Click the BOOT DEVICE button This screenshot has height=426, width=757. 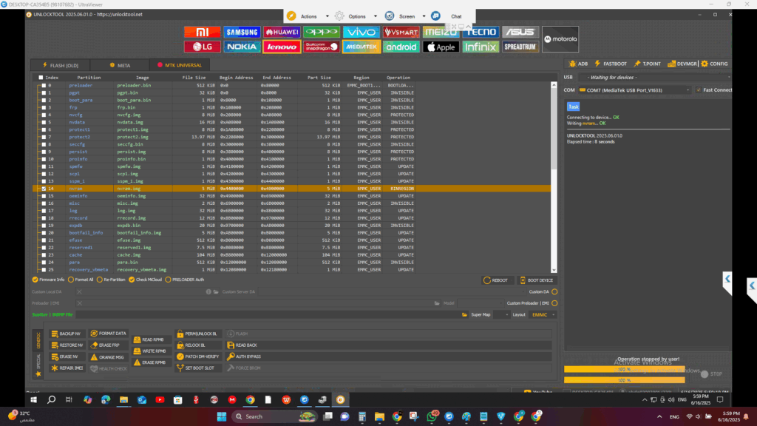click(x=537, y=280)
